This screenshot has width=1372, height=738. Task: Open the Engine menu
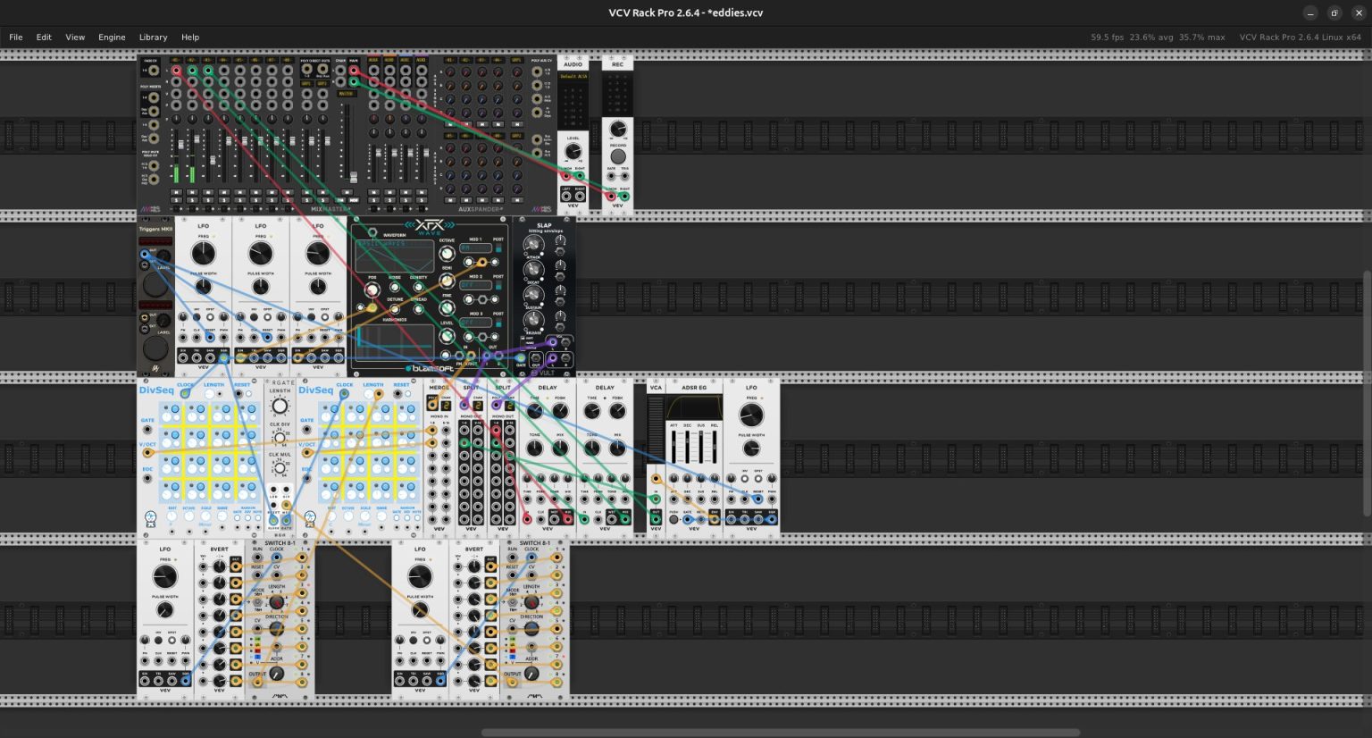click(112, 38)
